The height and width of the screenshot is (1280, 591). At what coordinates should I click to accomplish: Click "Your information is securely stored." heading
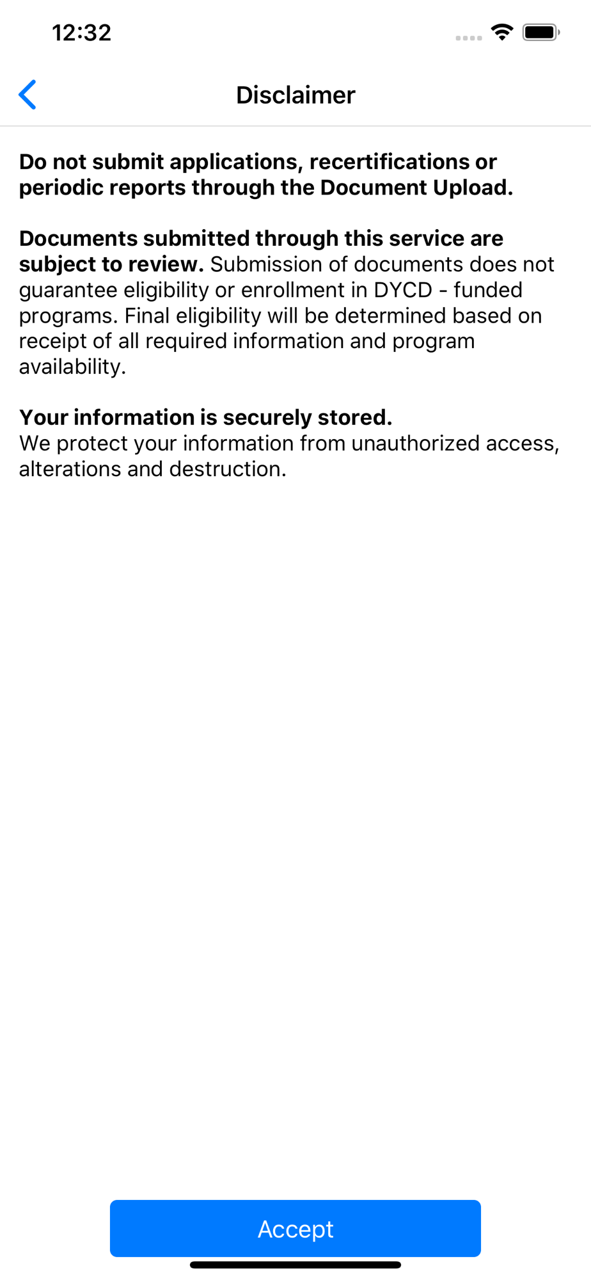205,417
